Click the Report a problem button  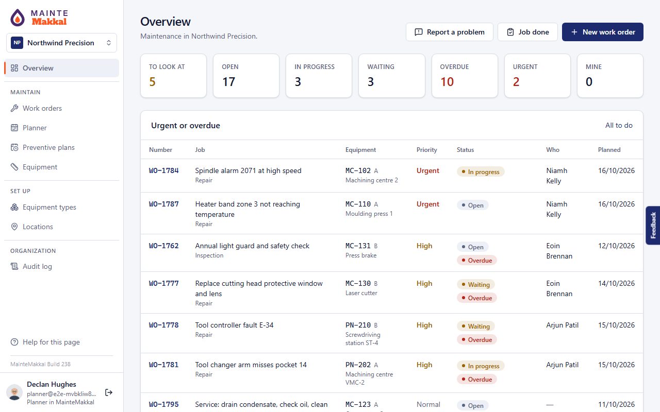coord(450,32)
